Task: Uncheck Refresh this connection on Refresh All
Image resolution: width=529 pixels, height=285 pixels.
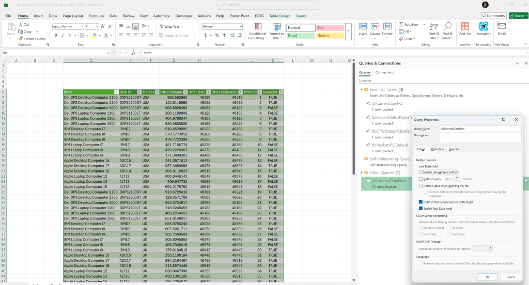Action: 421,202
